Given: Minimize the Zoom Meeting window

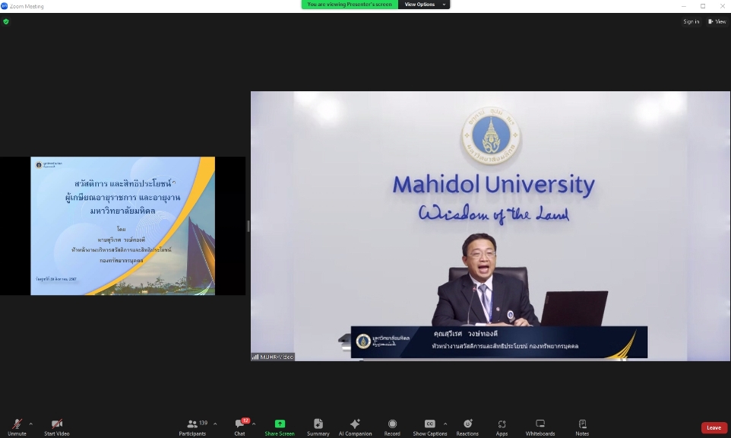Looking at the screenshot, I should [x=683, y=6].
